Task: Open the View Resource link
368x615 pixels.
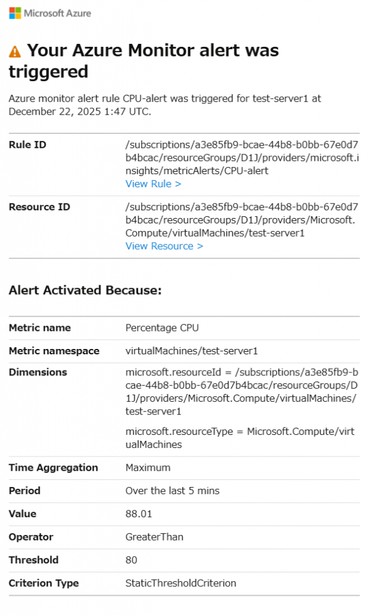Action: pos(164,246)
